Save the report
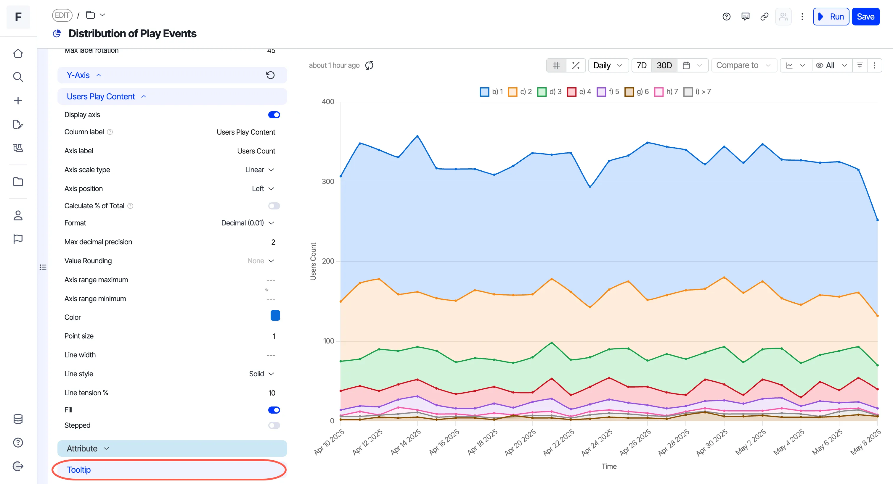The image size is (893, 484). tap(866, 16)
